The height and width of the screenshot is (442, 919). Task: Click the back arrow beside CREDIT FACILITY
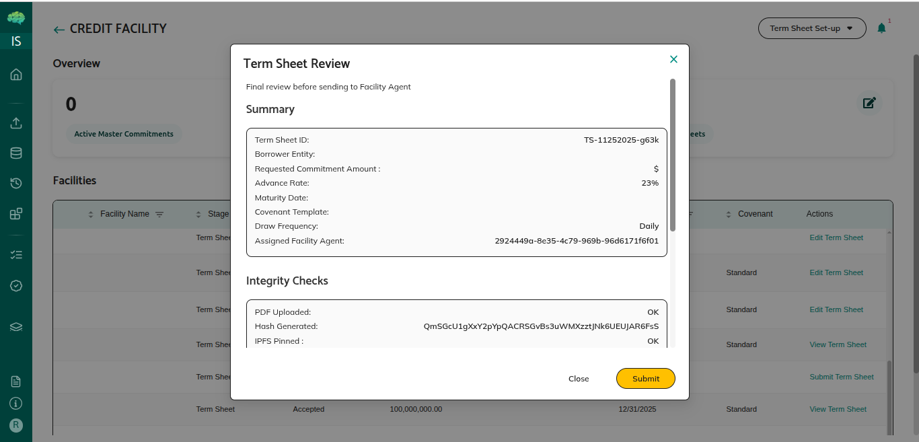59,30
